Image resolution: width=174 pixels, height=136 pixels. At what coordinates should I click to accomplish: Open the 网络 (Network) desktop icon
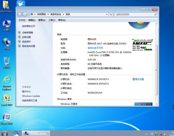(6, 43)
